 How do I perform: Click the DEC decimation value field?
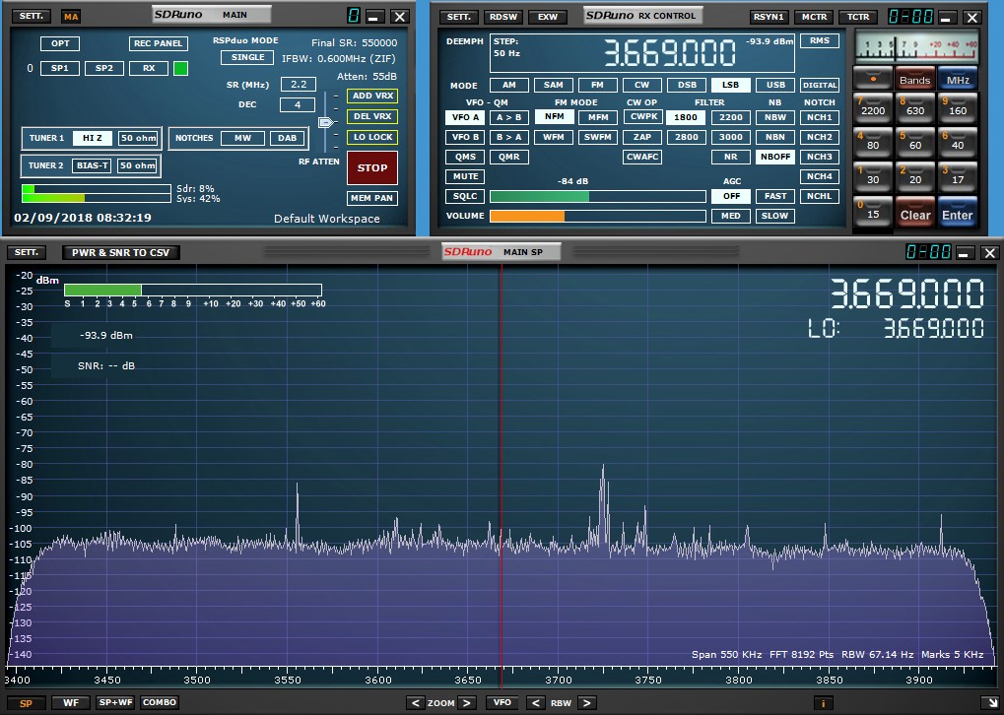click(x=298, y=104)
